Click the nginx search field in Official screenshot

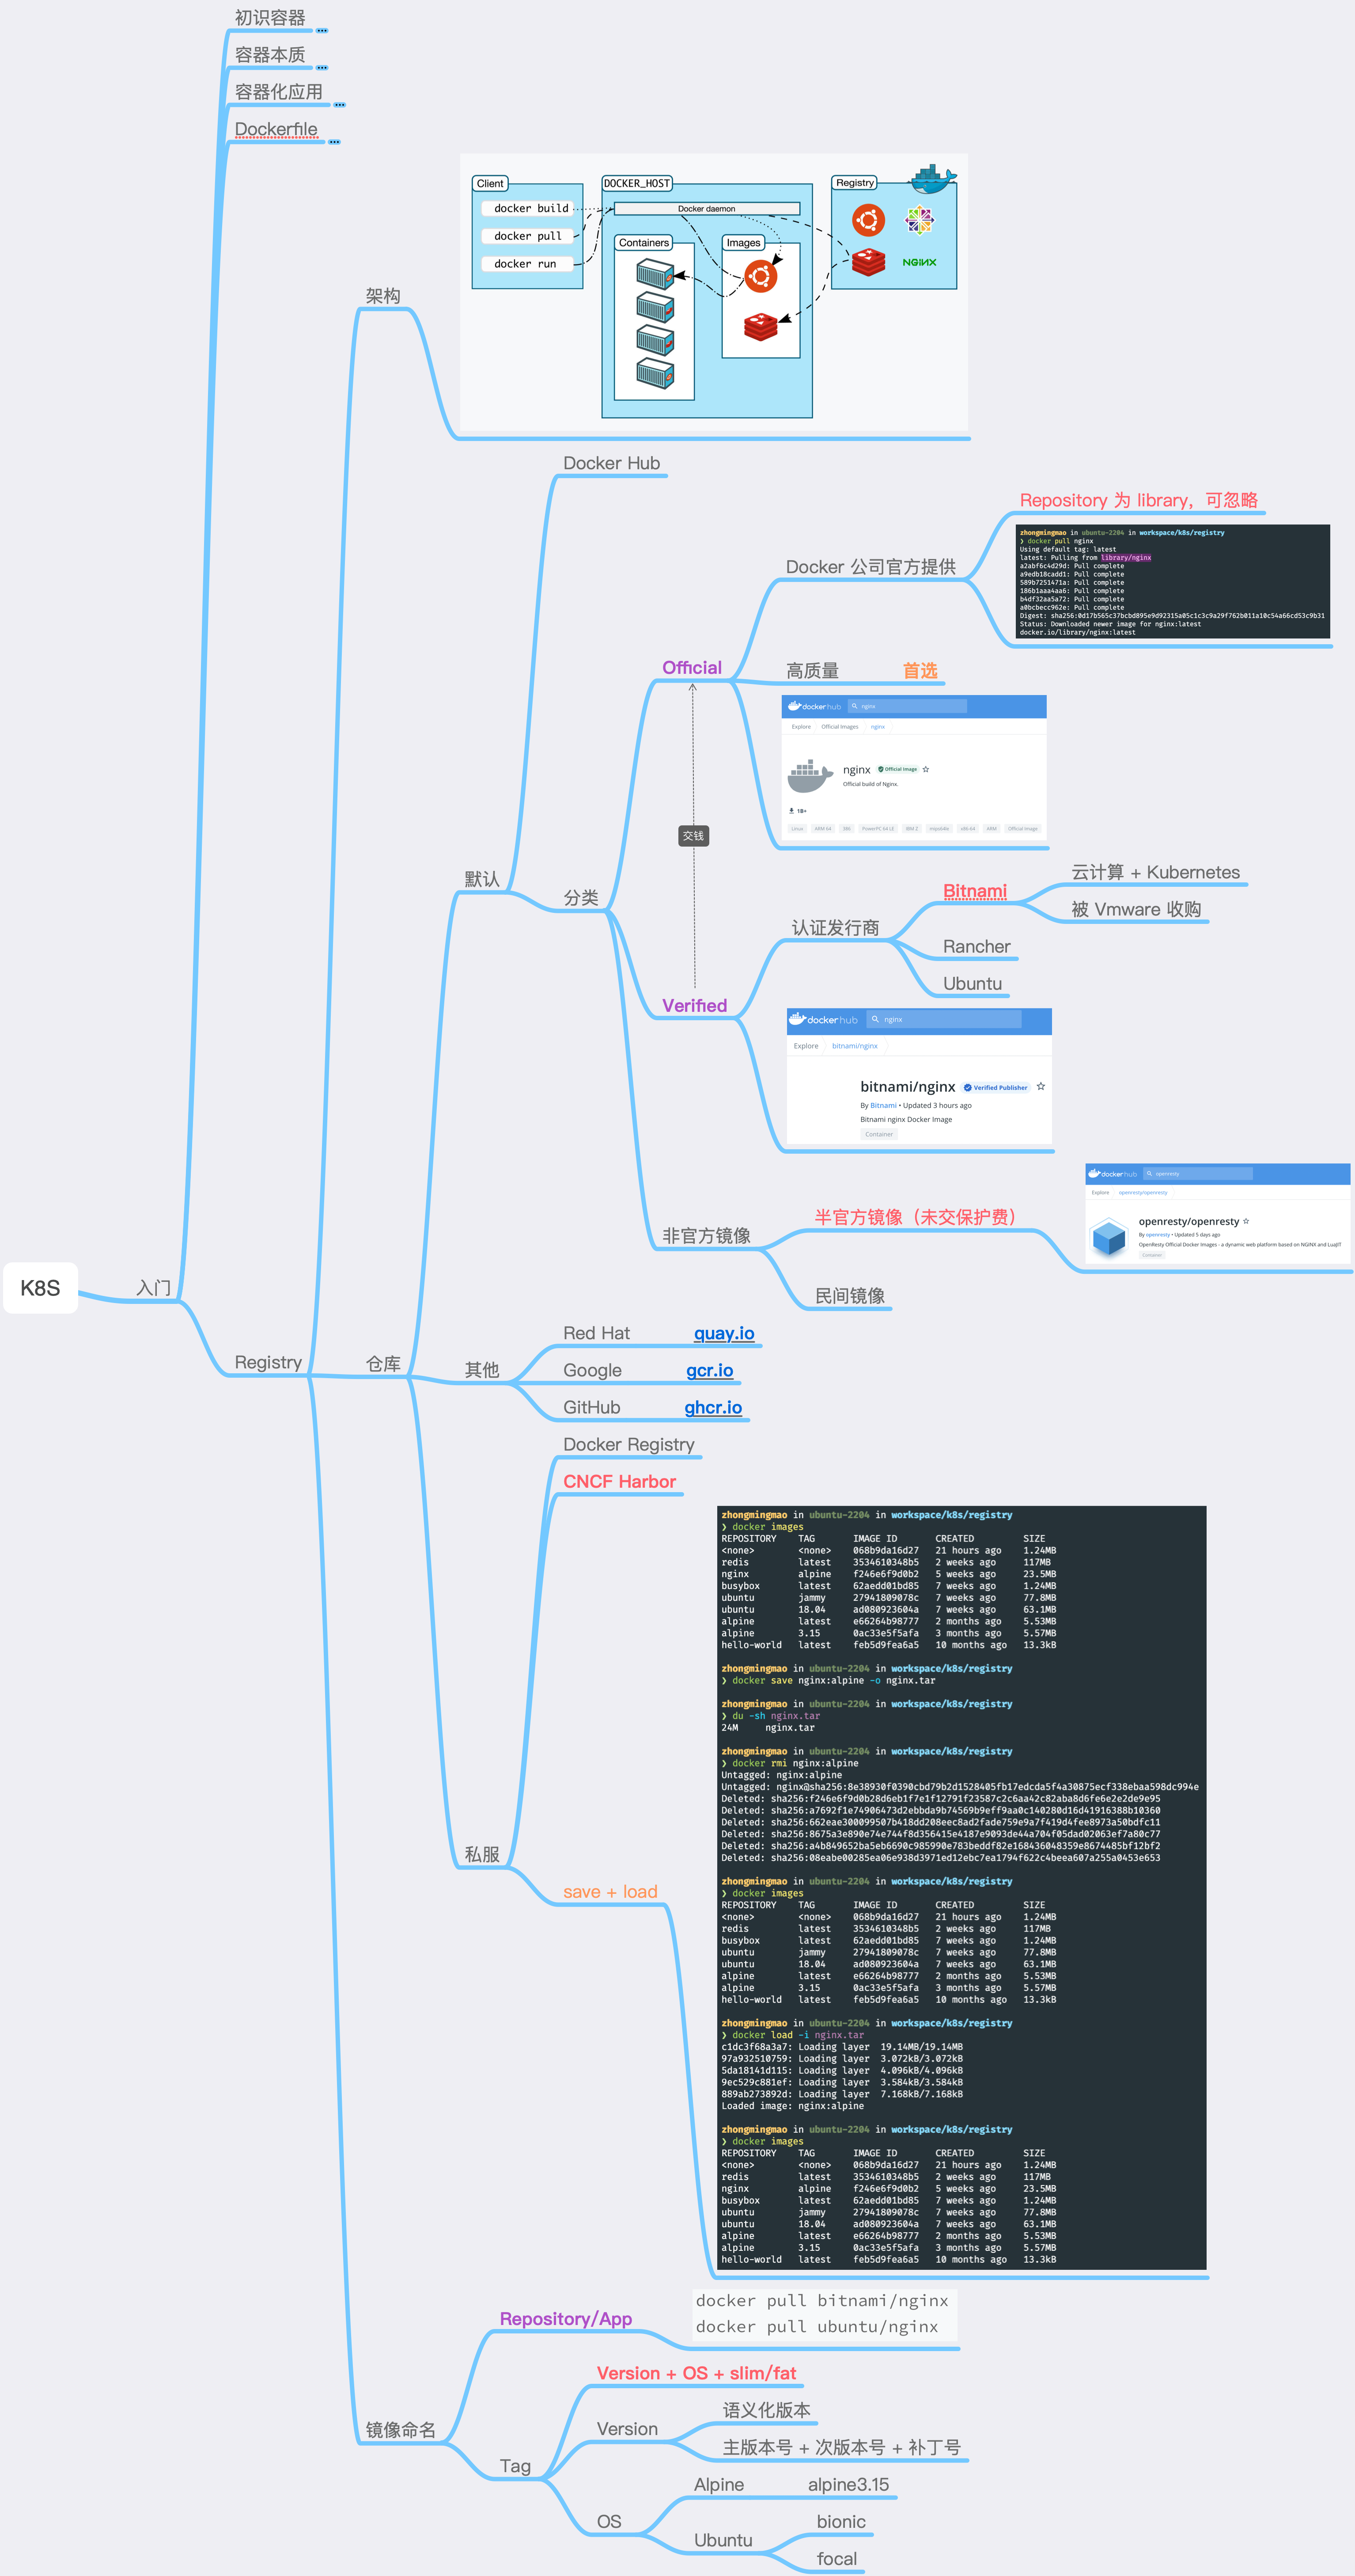tap(906, 706)
